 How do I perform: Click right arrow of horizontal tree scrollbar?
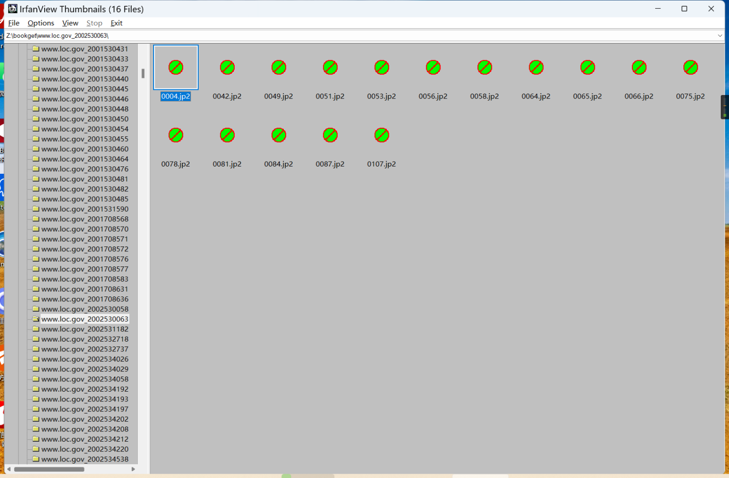click(x=133, y=469)
